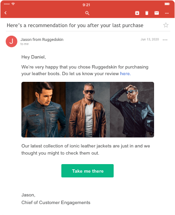Tap the date Jun 13, 2020
Viewport: 175px width, 215px height.
pyautogui.click(x=150, y=39)
